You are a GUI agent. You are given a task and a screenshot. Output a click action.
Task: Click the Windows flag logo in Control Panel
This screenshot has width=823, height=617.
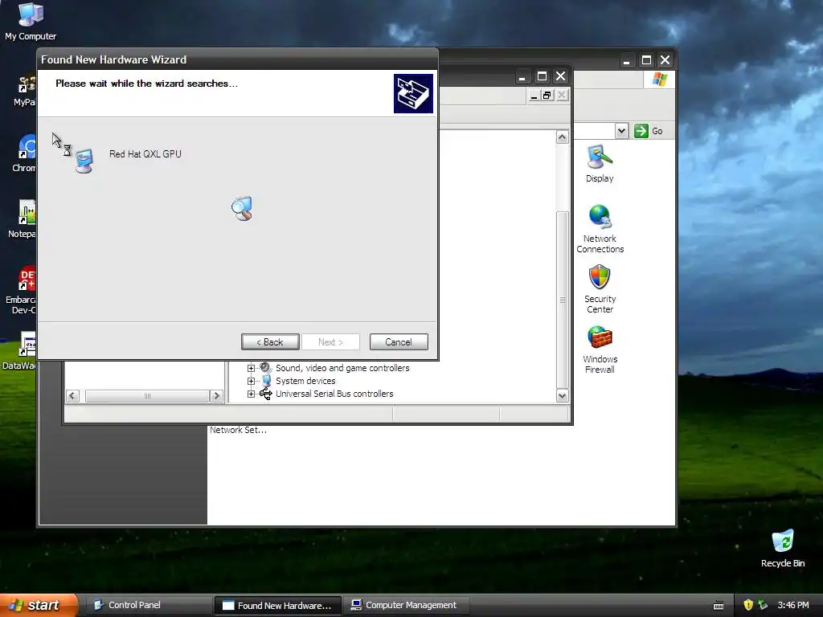(x=660, y=80)
